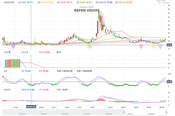
Task: Click the K線及均線 panel label
Action: click(x=9, y=2)
